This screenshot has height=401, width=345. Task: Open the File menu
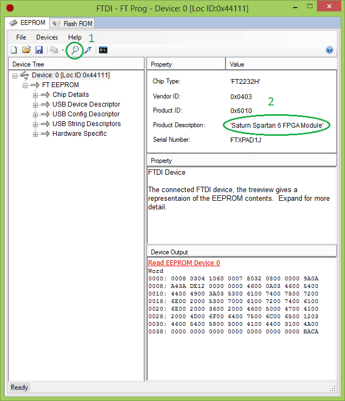click(x=21, y=37)
